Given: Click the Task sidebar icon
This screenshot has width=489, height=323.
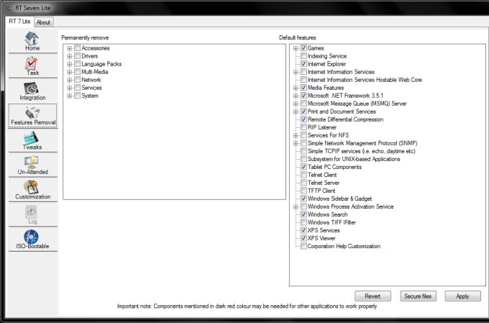Looking at the screenshot, I should pyautogui.click(x=32, y=64).
